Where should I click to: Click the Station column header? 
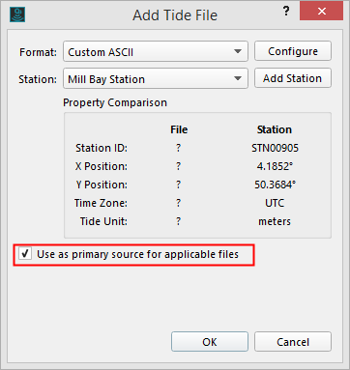pos(275,129)
